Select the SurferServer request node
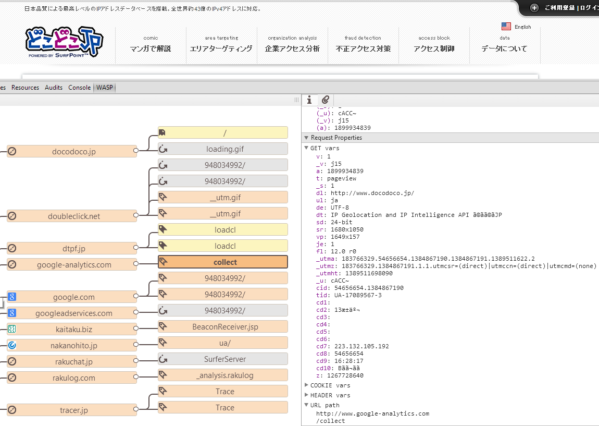Viewport: 599px width, 426px height. coord(223,359)
